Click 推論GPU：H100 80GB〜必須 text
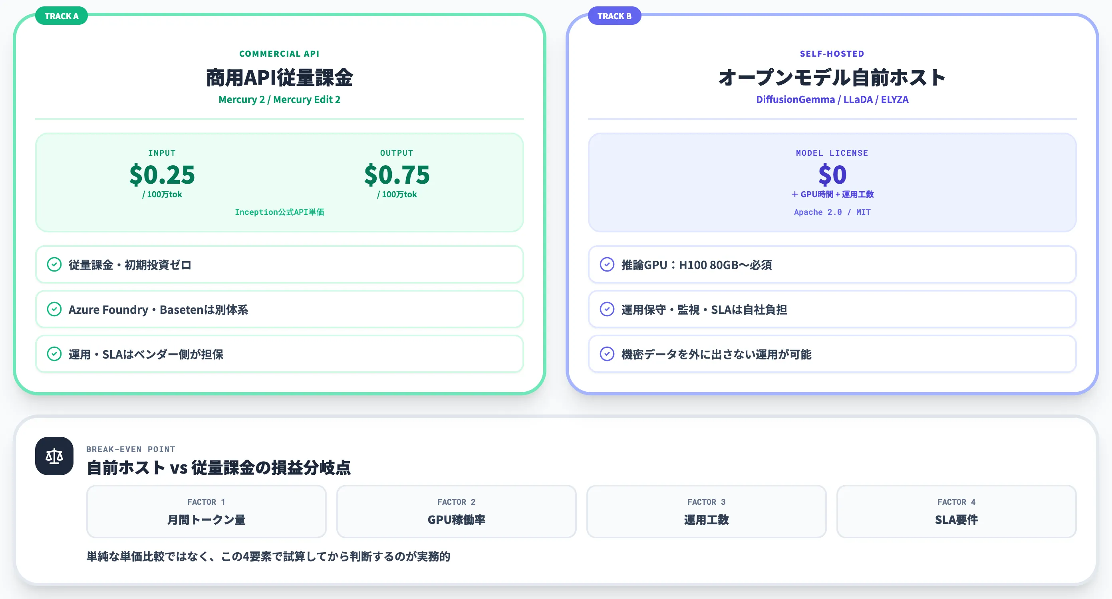Image resolution: width=1112 pixels, height=599 pixels. 697,265
